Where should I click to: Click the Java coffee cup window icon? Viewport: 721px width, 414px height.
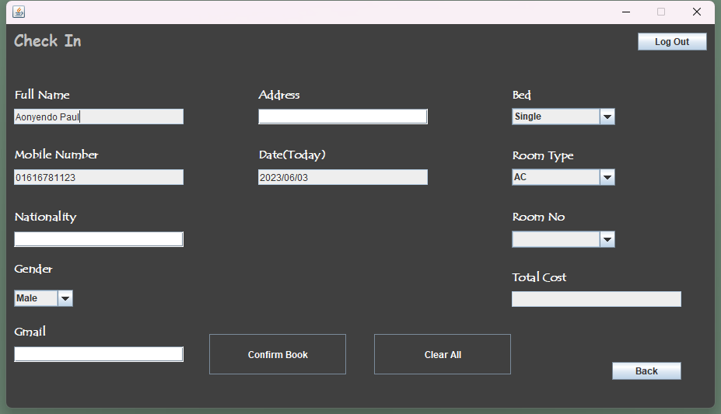(19, 12)
